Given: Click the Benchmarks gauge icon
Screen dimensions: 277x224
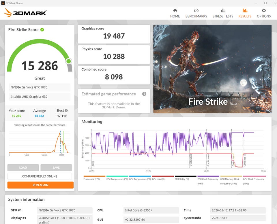Looking at the screenshot, I should coord(196,11).
